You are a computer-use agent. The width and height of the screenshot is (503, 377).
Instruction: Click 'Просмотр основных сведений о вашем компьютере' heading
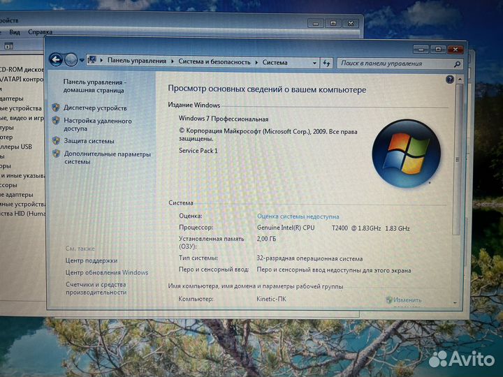coord(267,89)
